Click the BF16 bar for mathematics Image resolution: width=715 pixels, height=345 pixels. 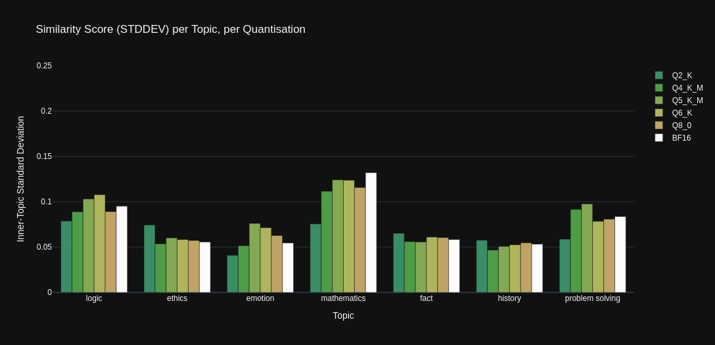(371, 233)
